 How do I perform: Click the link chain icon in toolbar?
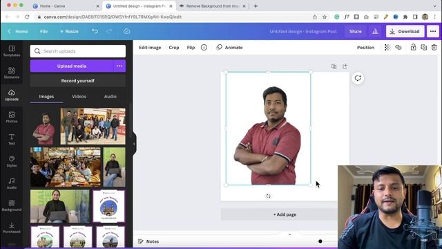(x=398, y=48)
